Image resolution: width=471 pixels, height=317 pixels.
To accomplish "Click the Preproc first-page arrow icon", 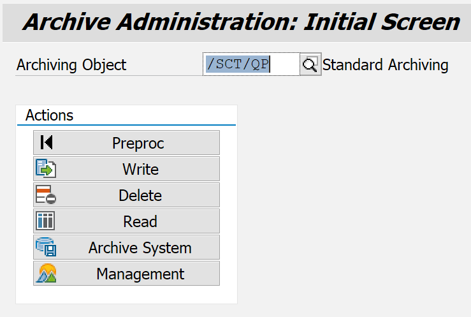I will [x=46, y=143].
